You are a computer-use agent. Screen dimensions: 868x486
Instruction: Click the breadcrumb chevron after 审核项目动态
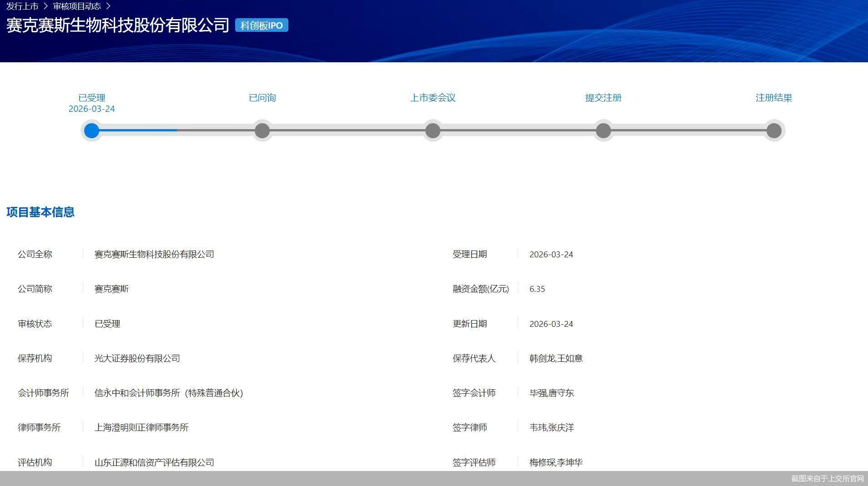pyautogui.click(x=108, y=6)
